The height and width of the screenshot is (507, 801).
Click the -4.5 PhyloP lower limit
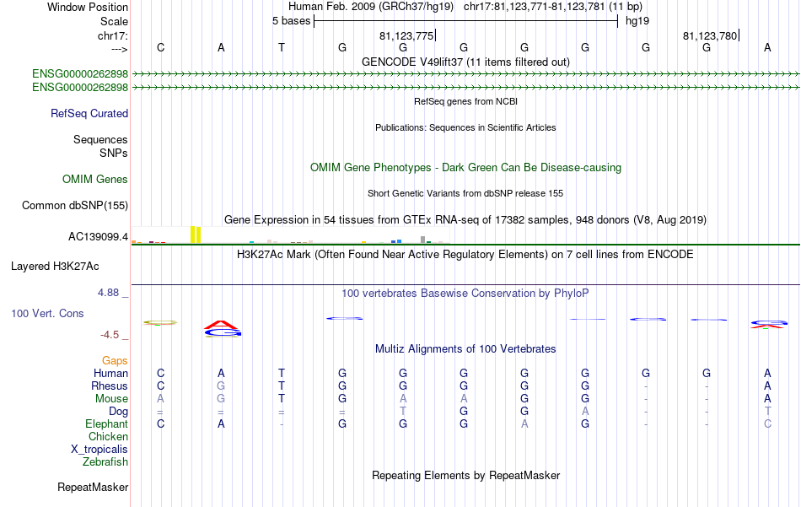pyautogui.click(x=110, y=335)
